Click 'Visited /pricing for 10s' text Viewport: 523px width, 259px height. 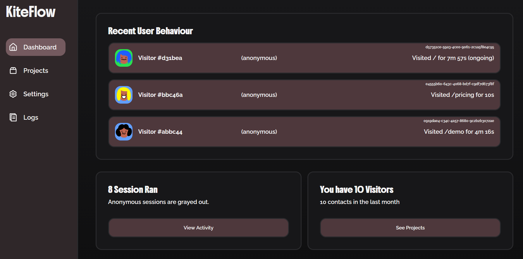(462, 95)
